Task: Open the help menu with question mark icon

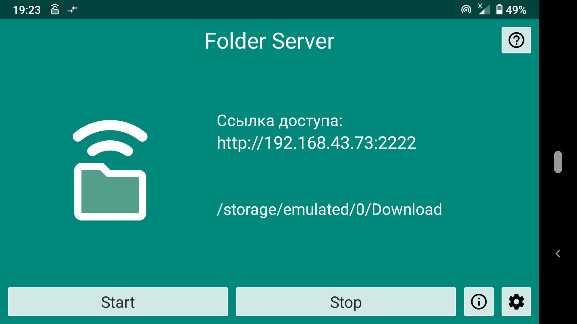Action: 516,40
